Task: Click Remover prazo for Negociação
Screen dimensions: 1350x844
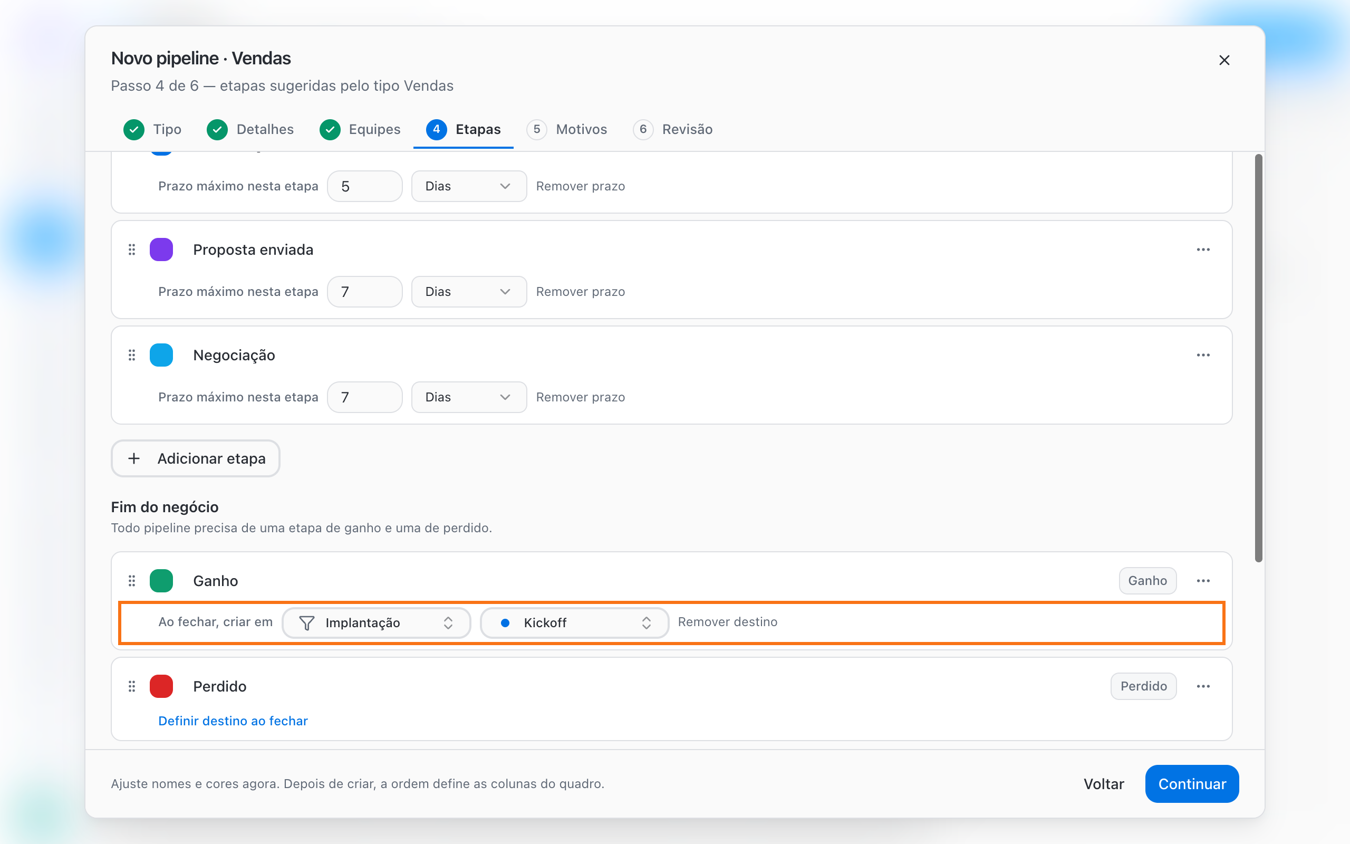Action: [x=580, y=397]
